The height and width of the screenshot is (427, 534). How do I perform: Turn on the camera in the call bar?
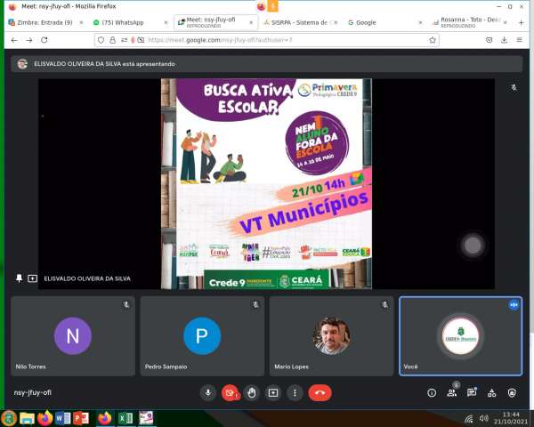[230, 392]
